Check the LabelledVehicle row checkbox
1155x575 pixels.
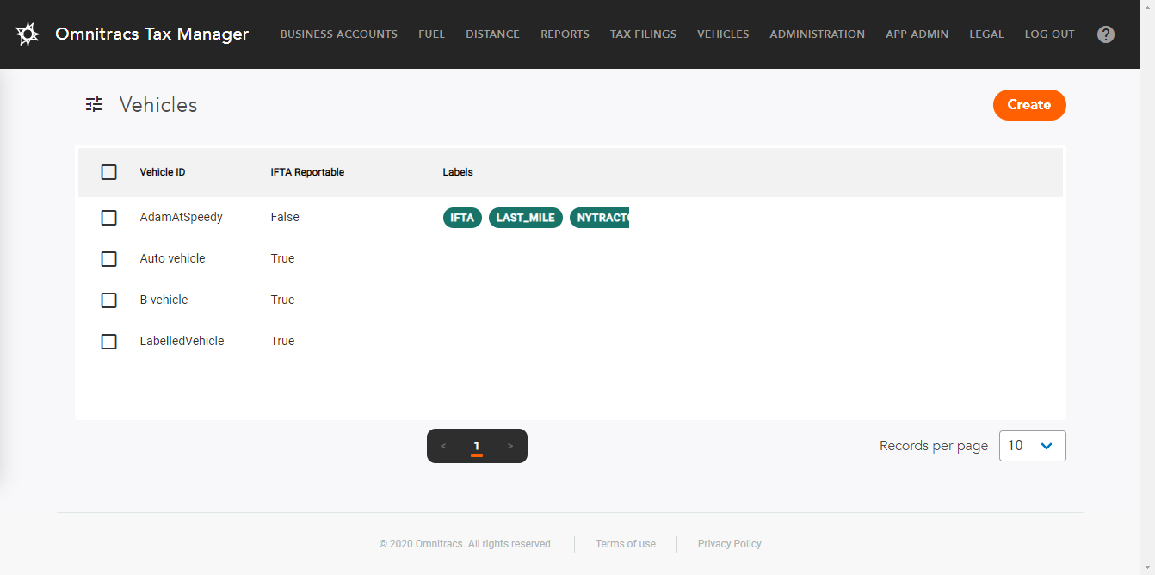(x=108, y=342)
